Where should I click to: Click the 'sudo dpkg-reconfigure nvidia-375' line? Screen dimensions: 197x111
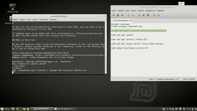[x=130, y=48]
